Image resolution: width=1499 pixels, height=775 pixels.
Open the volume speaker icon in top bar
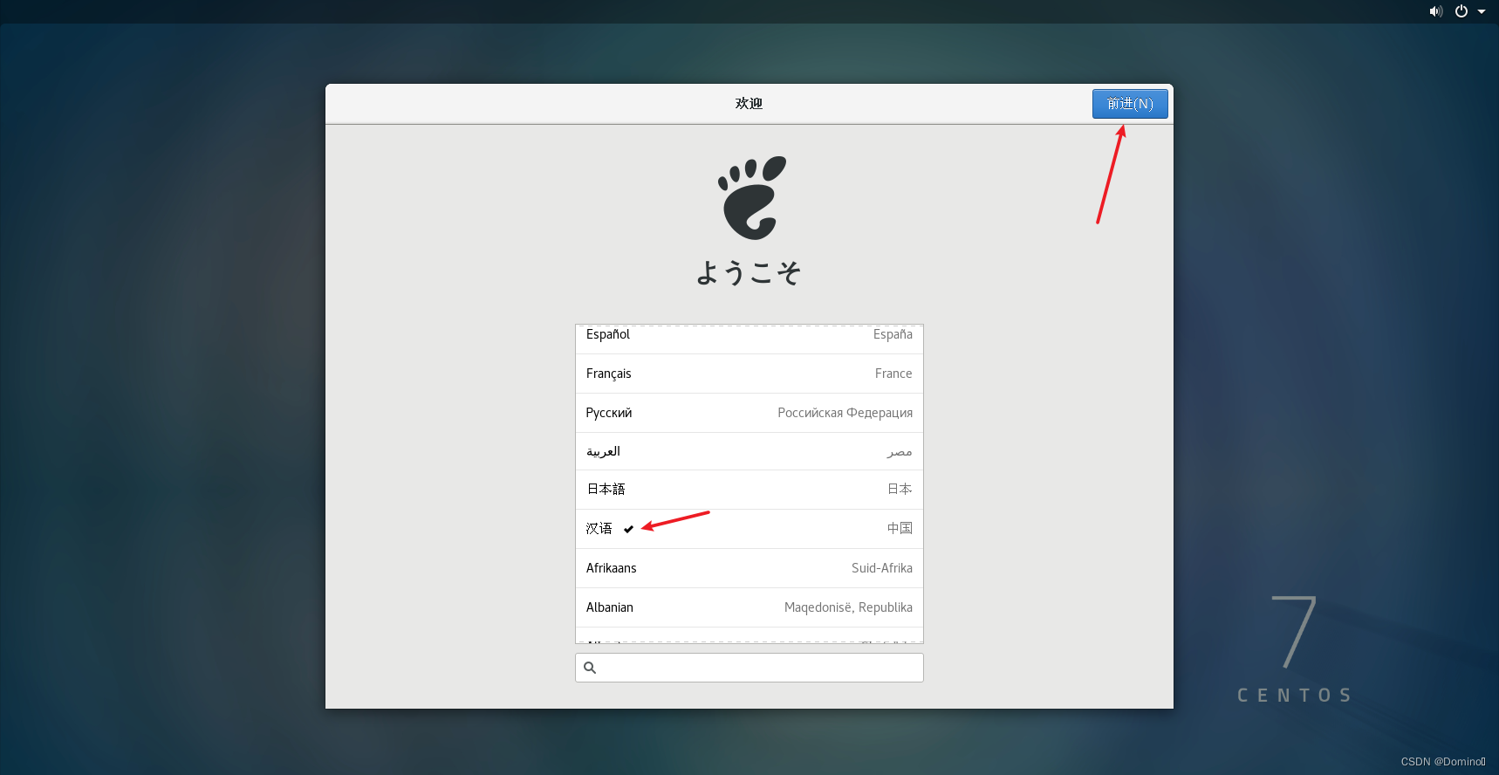1435,11
